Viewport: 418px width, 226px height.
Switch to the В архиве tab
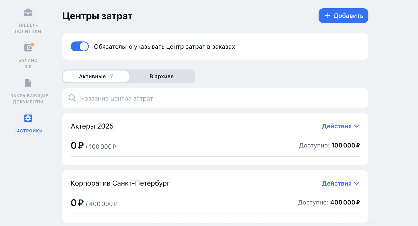[161, 76]
